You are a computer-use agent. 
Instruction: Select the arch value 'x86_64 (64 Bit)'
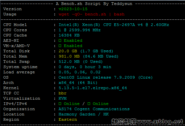pos(78,83)
